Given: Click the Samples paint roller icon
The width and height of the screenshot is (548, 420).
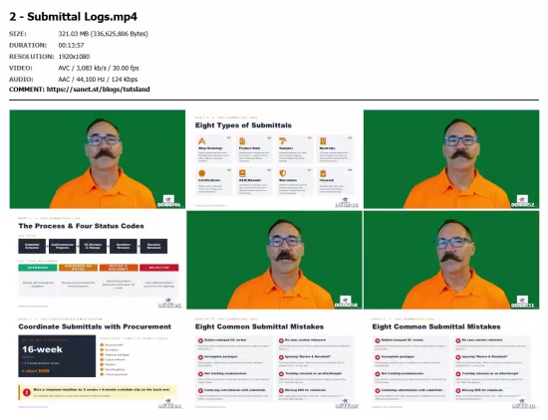Looking at the screenshot, I should [282, 141].
